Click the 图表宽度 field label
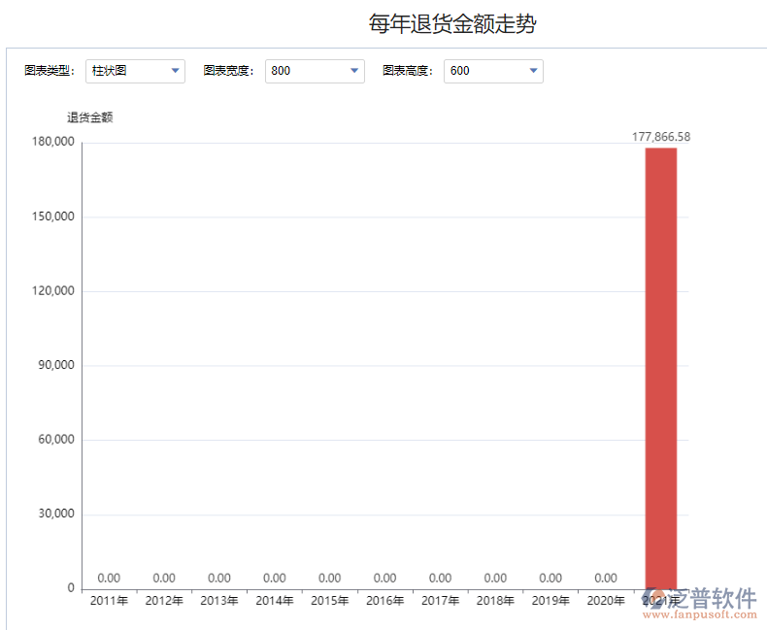This screenshot has width=767, height=630. [228, 72]
